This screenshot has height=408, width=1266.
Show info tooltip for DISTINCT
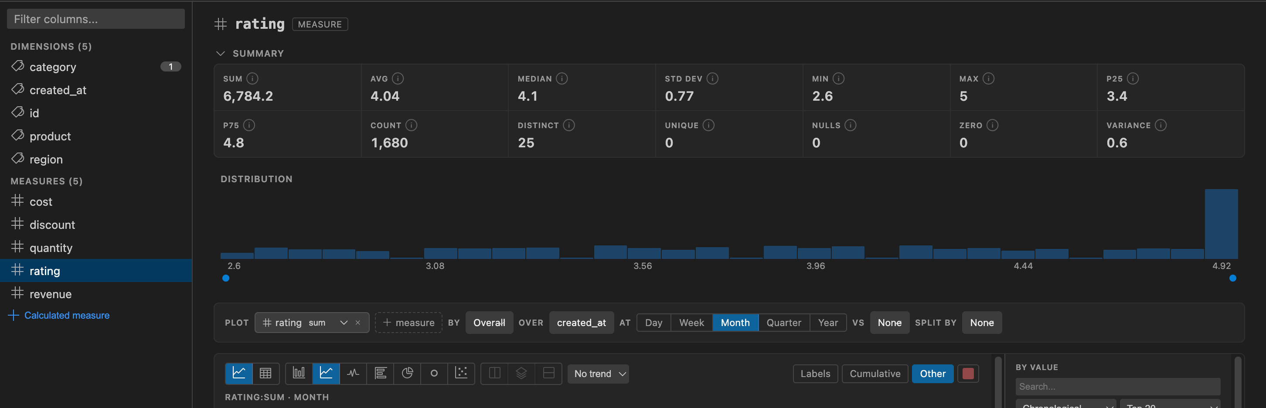[569, 126]
